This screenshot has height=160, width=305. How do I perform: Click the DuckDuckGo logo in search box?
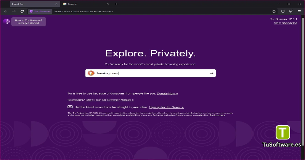[91, 73]
